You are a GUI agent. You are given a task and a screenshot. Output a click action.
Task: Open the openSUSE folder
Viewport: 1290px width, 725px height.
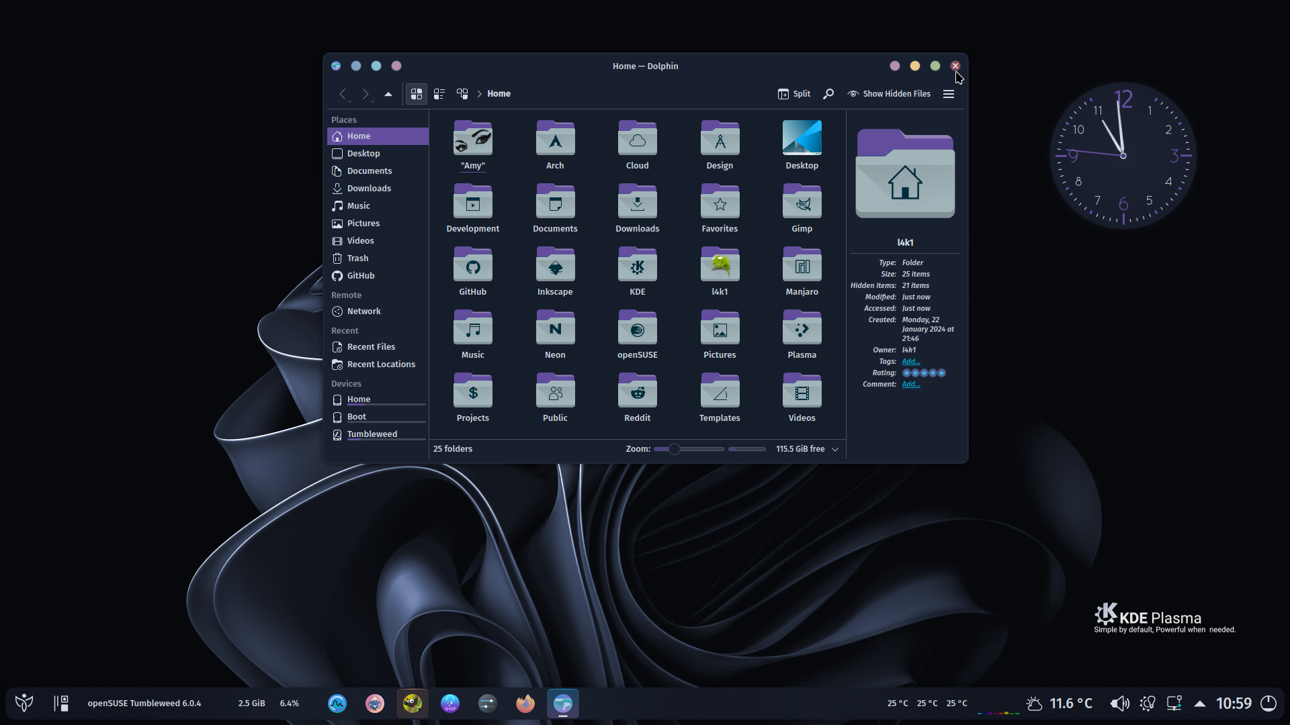[x=637, y=334]
